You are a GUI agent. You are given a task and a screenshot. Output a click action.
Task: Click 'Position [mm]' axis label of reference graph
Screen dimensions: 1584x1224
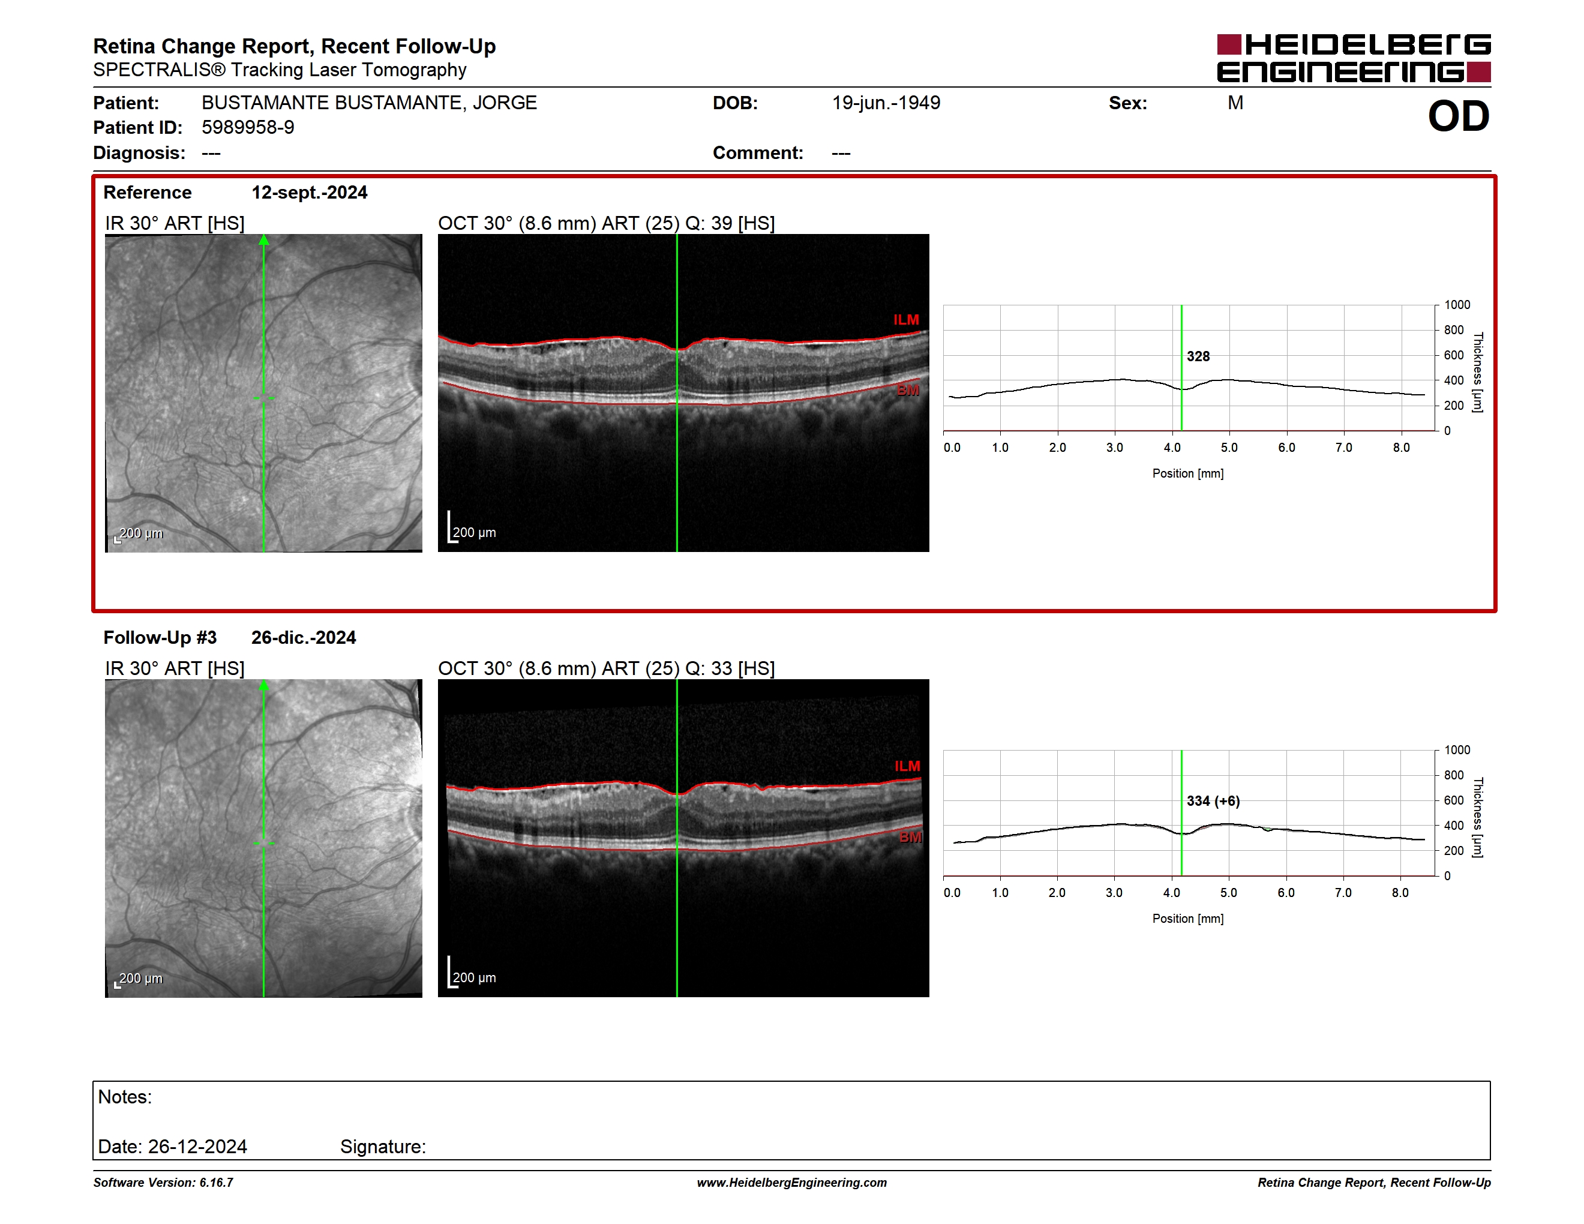tap(1188, 473)
